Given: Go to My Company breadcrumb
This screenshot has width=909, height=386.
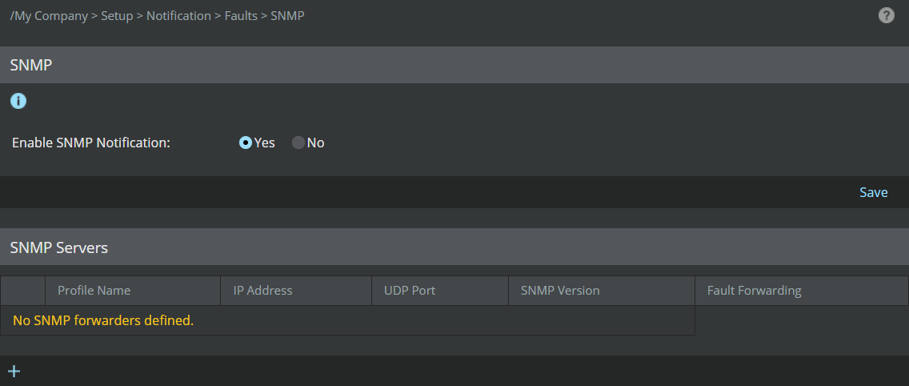Looking at the screenshot, I should pos(51,16).
